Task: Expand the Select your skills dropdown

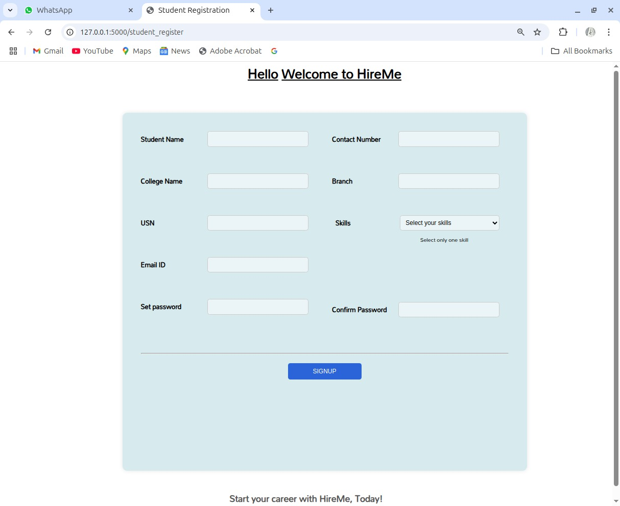Action: (x=449, y=223)
